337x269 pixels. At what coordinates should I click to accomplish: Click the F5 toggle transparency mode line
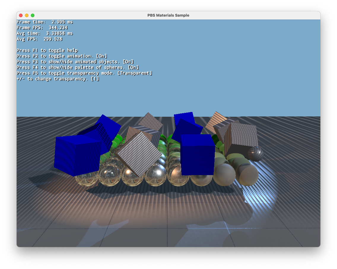click(85, 73)
